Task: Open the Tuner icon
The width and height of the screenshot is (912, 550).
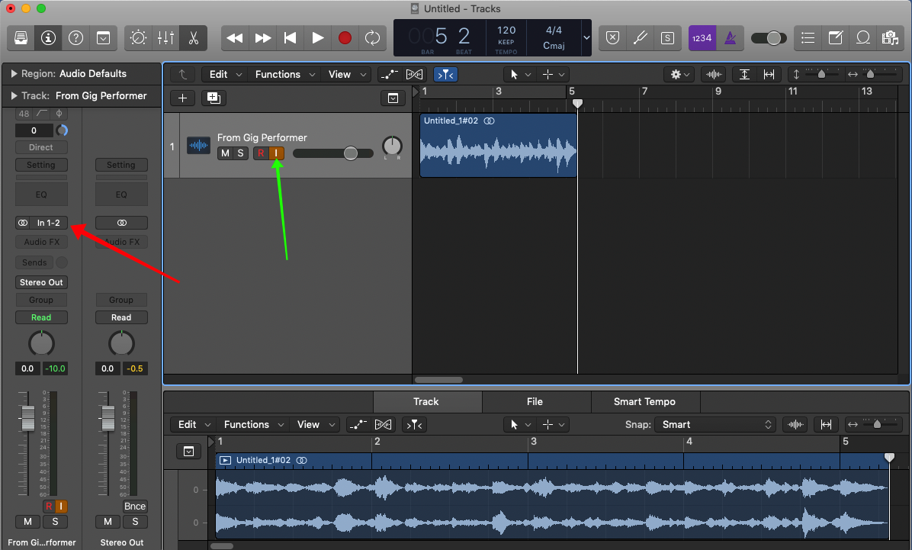Action: click(640, 38)
